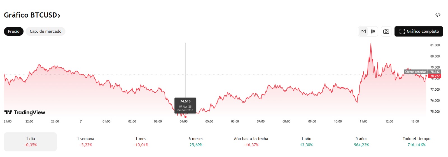The height and width of the screenshot is (157, 448).
Task: Show the 6 meses range
Action: point(196,142)
